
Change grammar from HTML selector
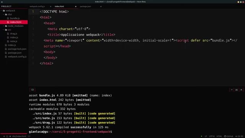pyautogui.click(x=219, y=136)
